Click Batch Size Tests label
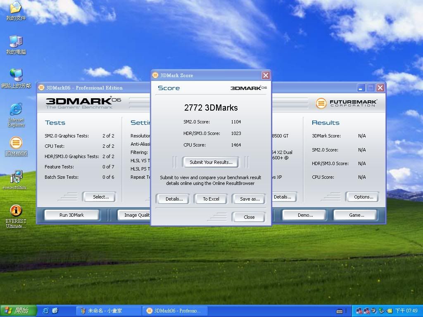423x317 pixels. (x=62, y=177)
